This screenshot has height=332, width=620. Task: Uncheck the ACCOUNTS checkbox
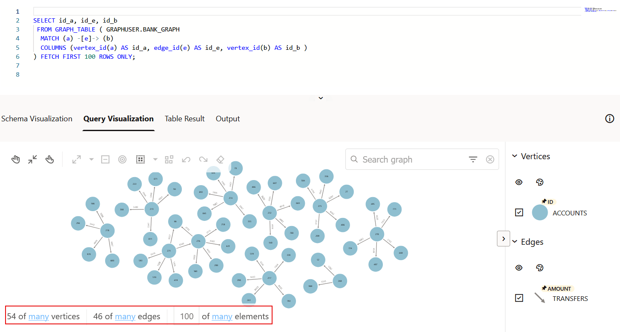click(519, 212)
